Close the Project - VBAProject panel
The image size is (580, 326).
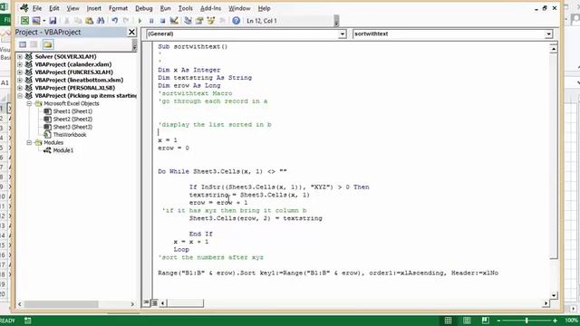(131, 33)
